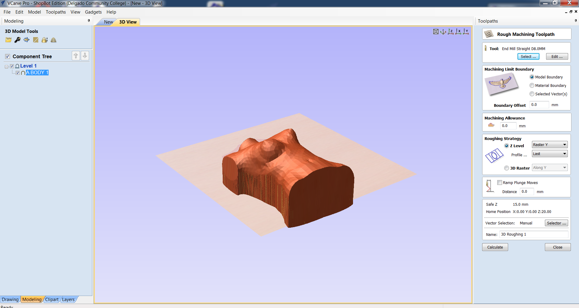Select the Material Boundary radio option
579x308 pixels.
coord(532,86)
